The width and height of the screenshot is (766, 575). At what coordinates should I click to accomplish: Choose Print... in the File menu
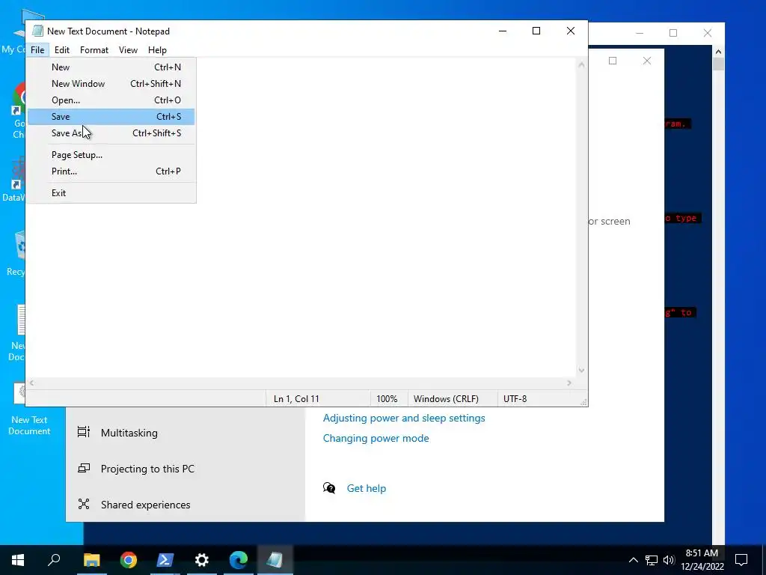(111, 171)
